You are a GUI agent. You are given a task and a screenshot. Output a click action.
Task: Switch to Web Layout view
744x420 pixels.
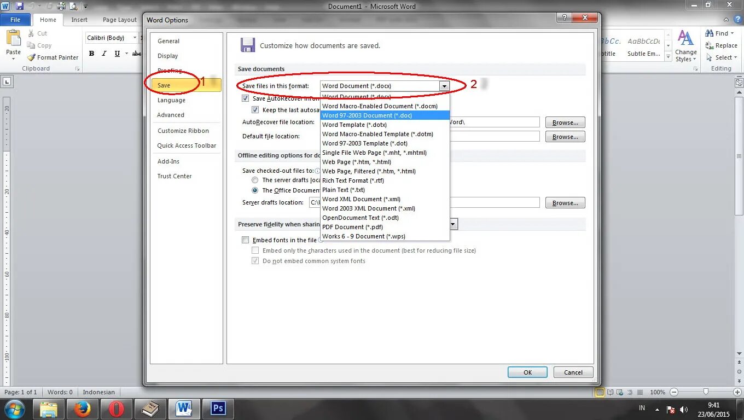point(620,392)
